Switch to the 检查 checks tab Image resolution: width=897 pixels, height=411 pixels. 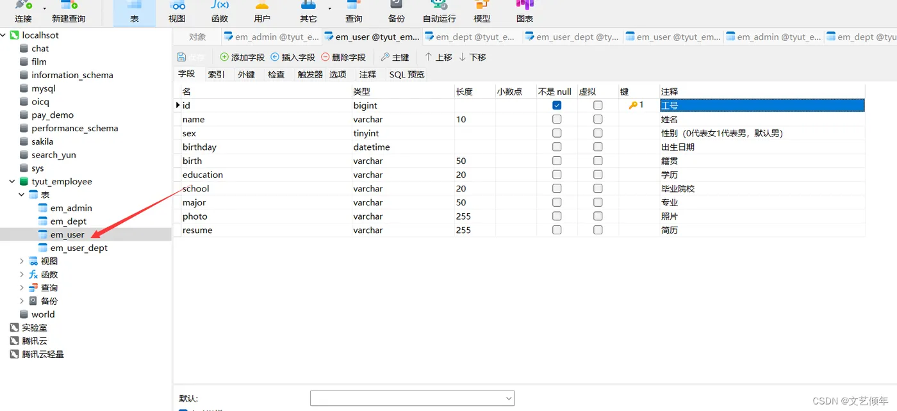(x=276, y=75)
